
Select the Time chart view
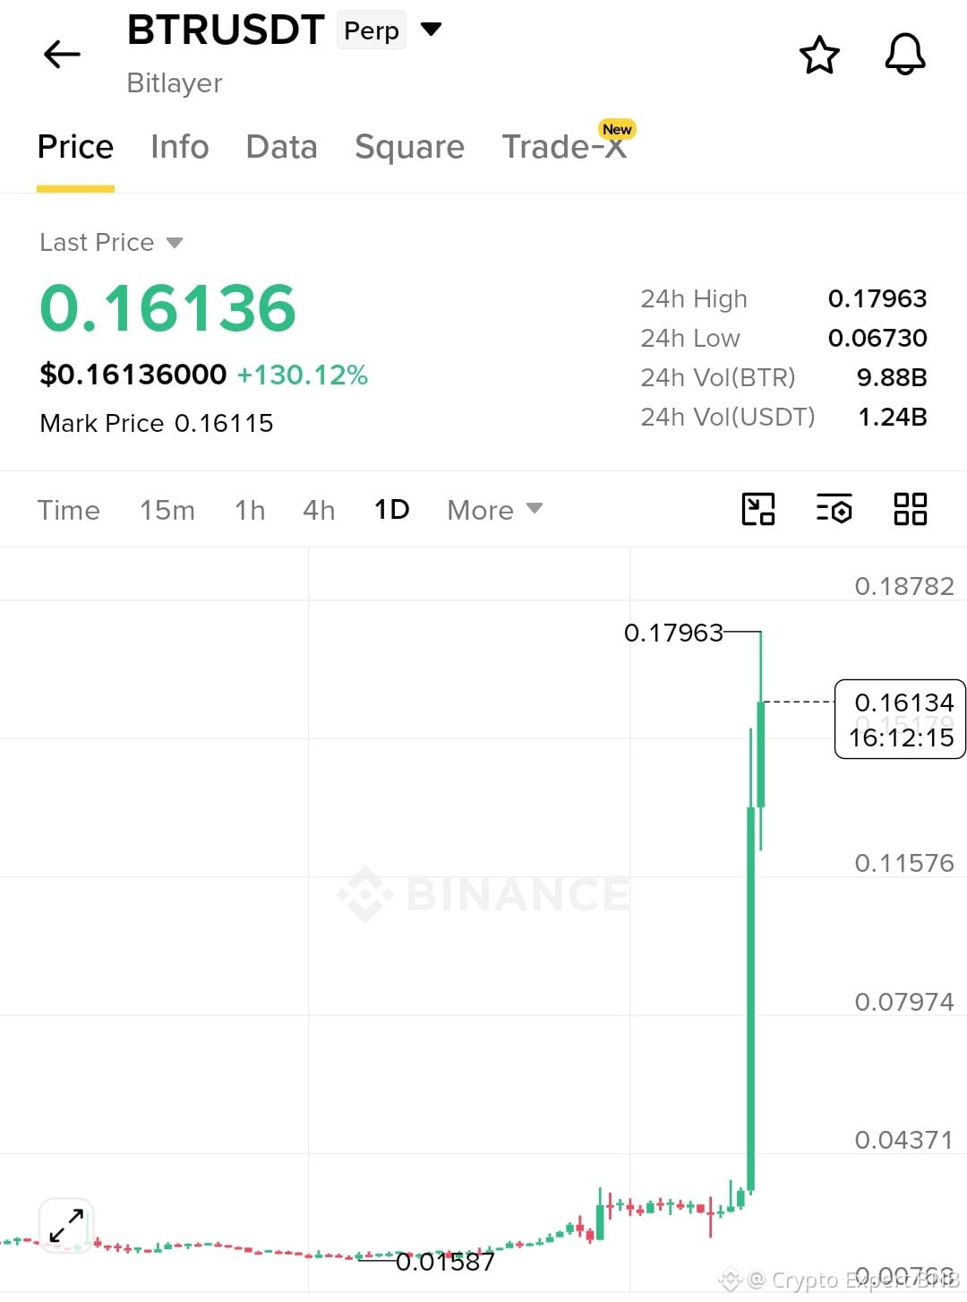tap(69, 510)
